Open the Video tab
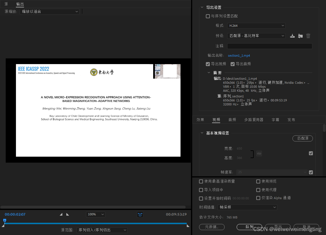 click(216, 120)
